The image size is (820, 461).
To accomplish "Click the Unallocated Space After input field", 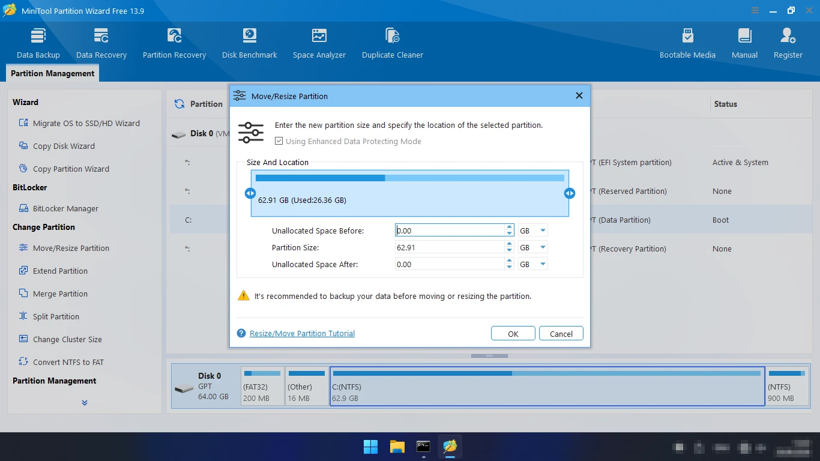I will [450, 264].
